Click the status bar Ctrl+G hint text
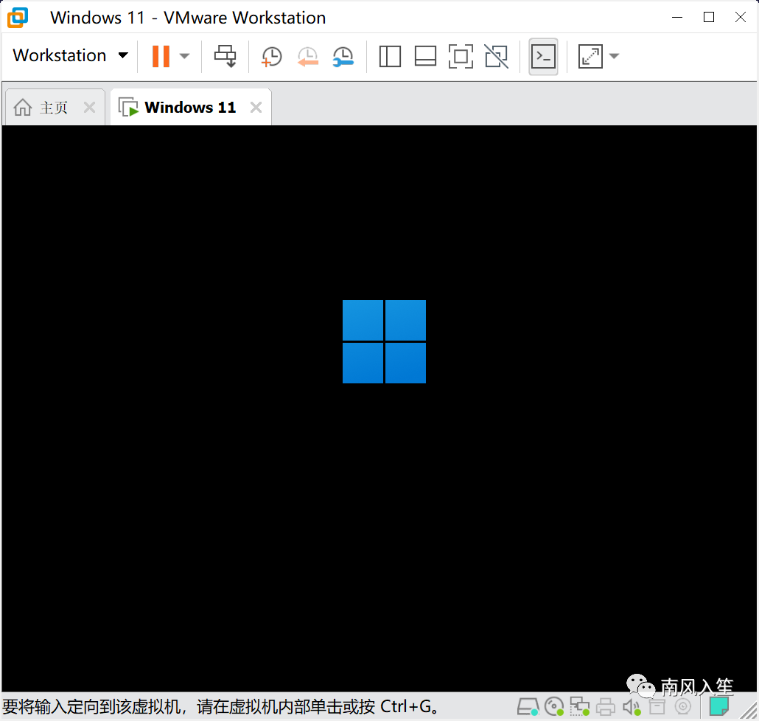759x721 pixels. [221, 707]
